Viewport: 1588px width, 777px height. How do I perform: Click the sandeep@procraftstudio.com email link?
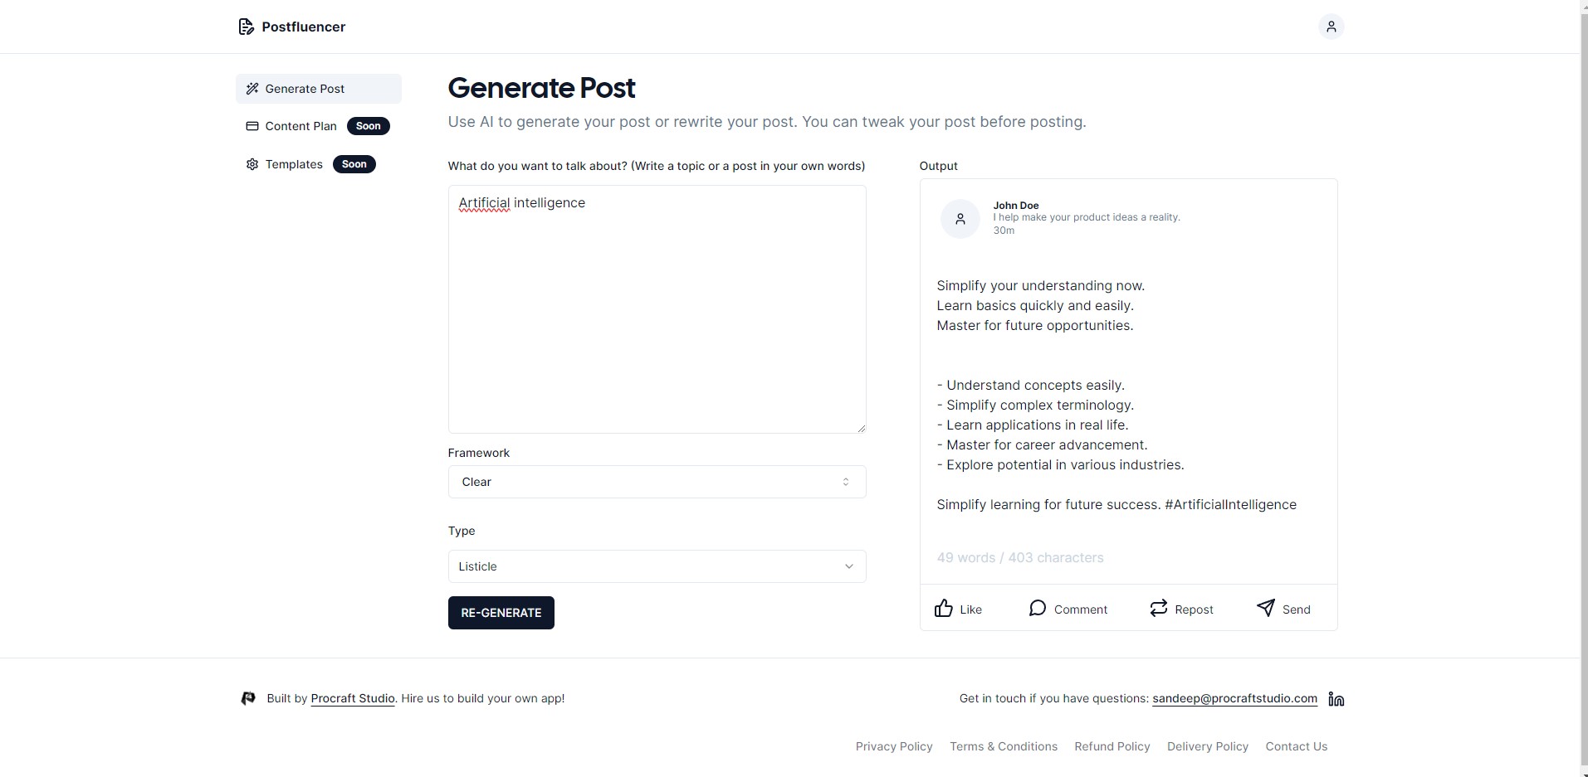point(1234,698)
